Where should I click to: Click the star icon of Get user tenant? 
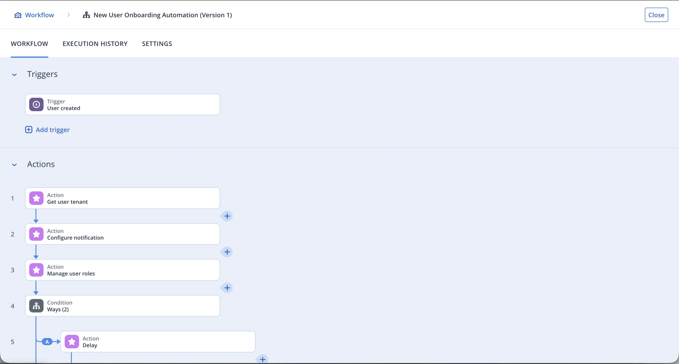pos(36,198)
